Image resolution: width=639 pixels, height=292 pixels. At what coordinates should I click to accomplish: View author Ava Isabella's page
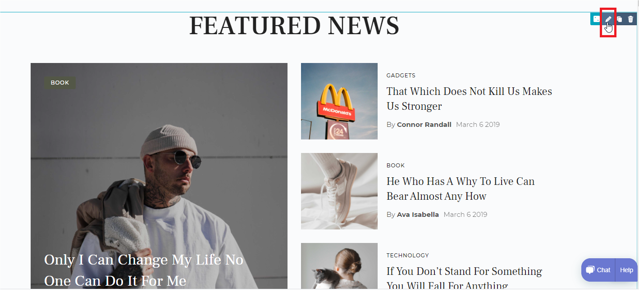point(418,215)
